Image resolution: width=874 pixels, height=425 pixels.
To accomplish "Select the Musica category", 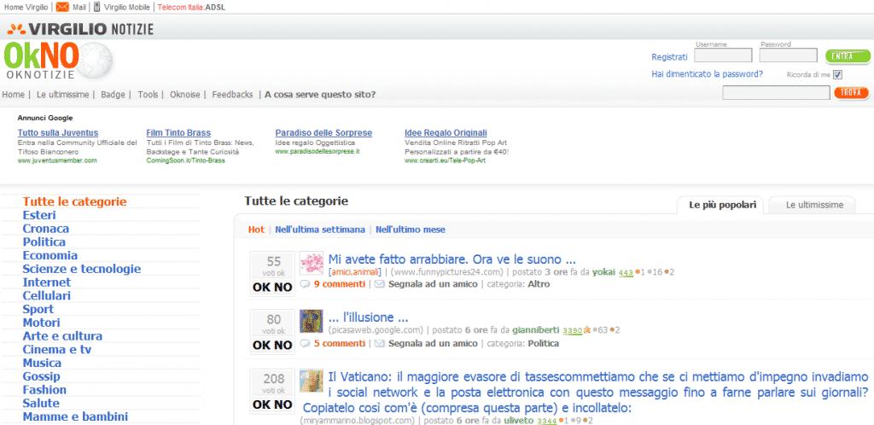I will pyautogui.click(x=42, y=363).
